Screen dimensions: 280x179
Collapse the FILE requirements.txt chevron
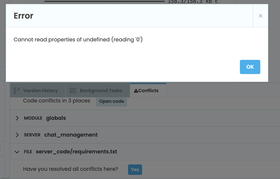pos(17,152)
